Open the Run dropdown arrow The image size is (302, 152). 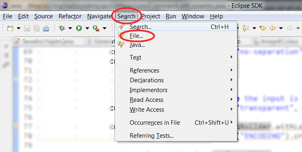[87, 28]
